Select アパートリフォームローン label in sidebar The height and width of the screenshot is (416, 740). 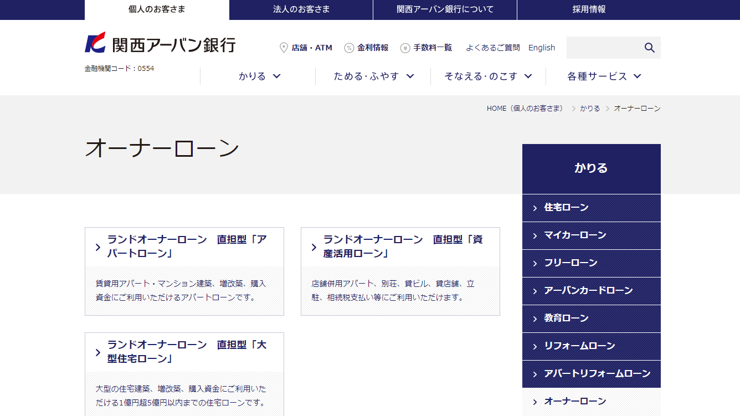tap(597, 373)
